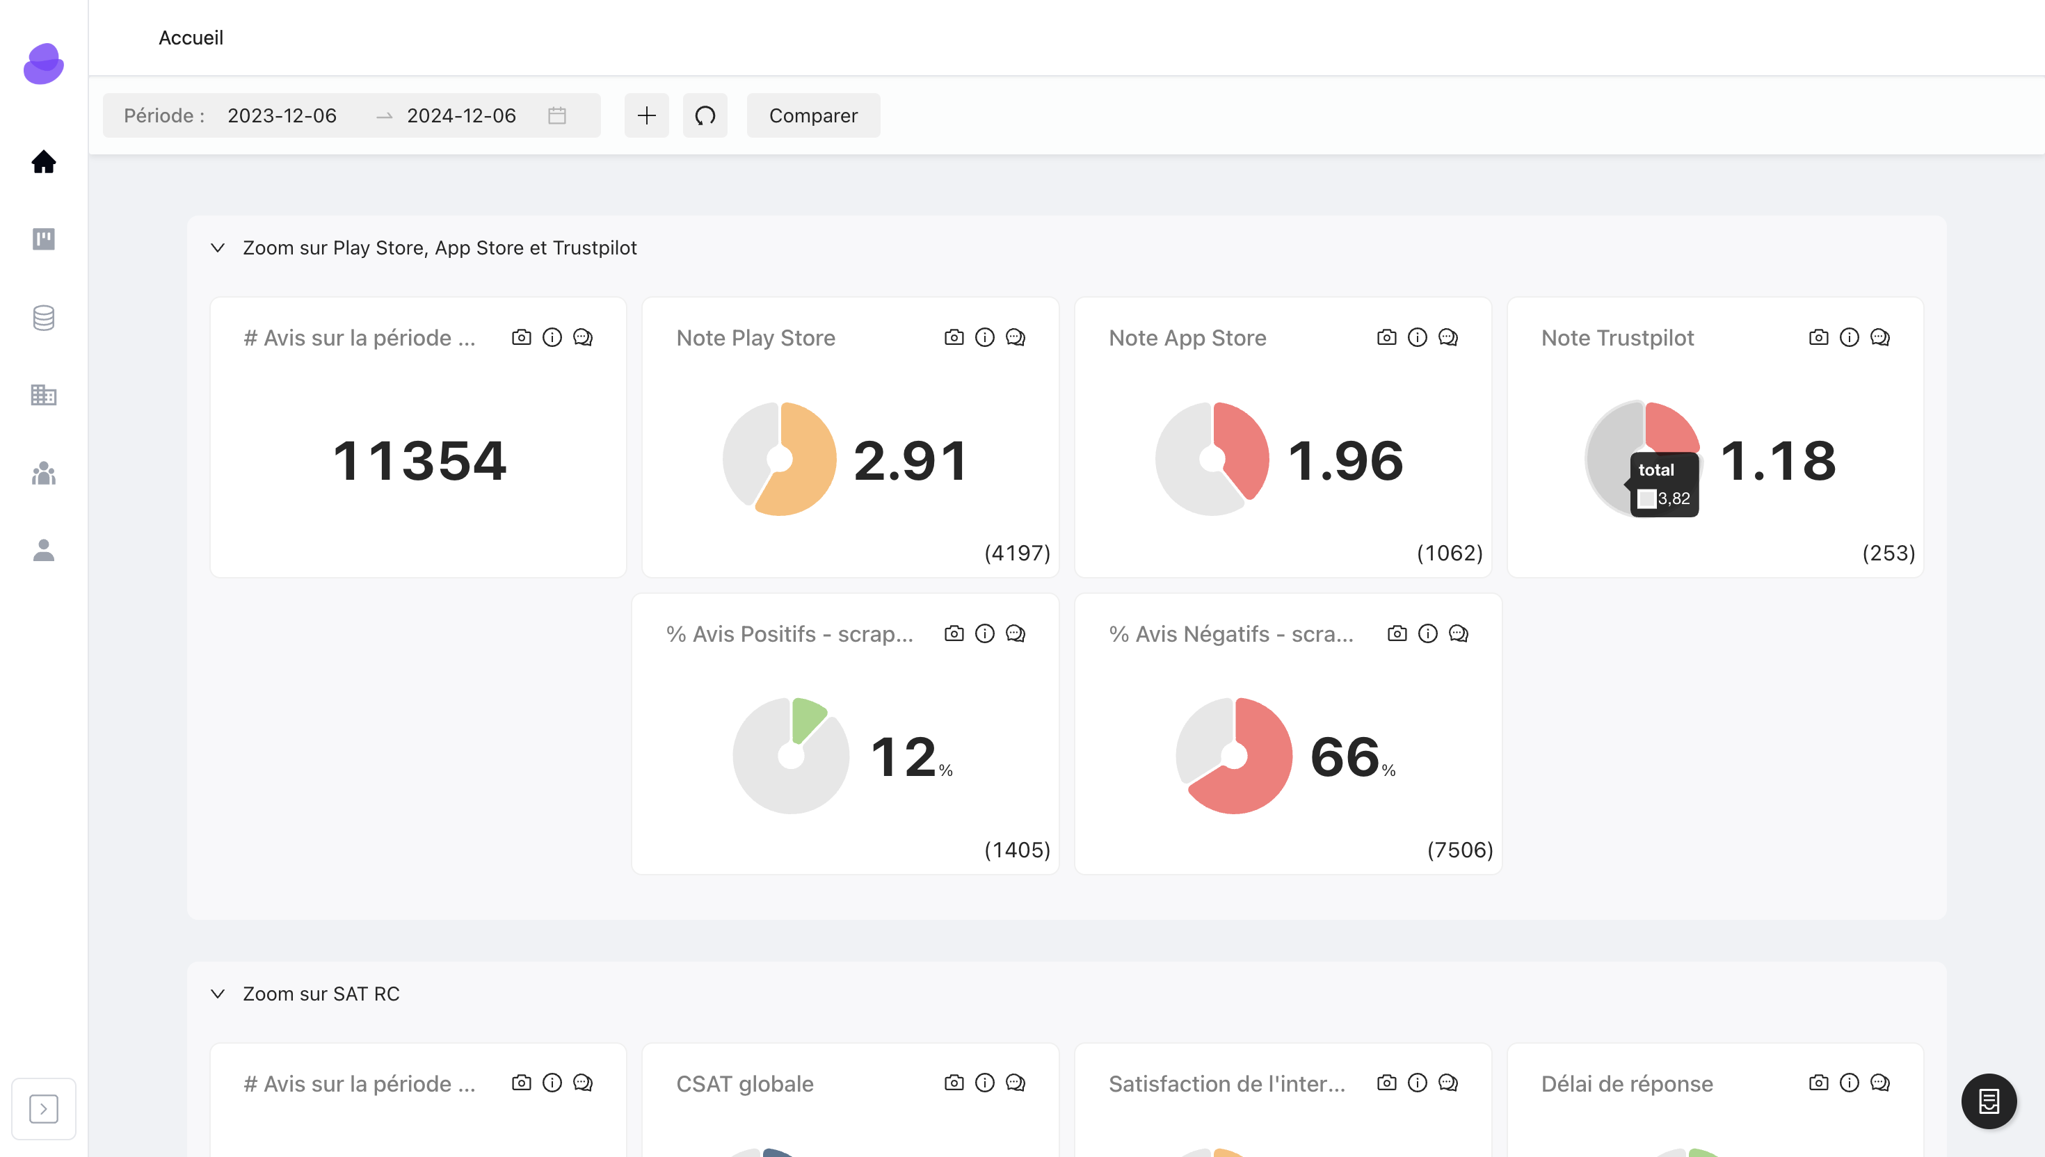Collapse Zoom sur Play Store section
2045x1157 pixels.
(x=218, y=248)
